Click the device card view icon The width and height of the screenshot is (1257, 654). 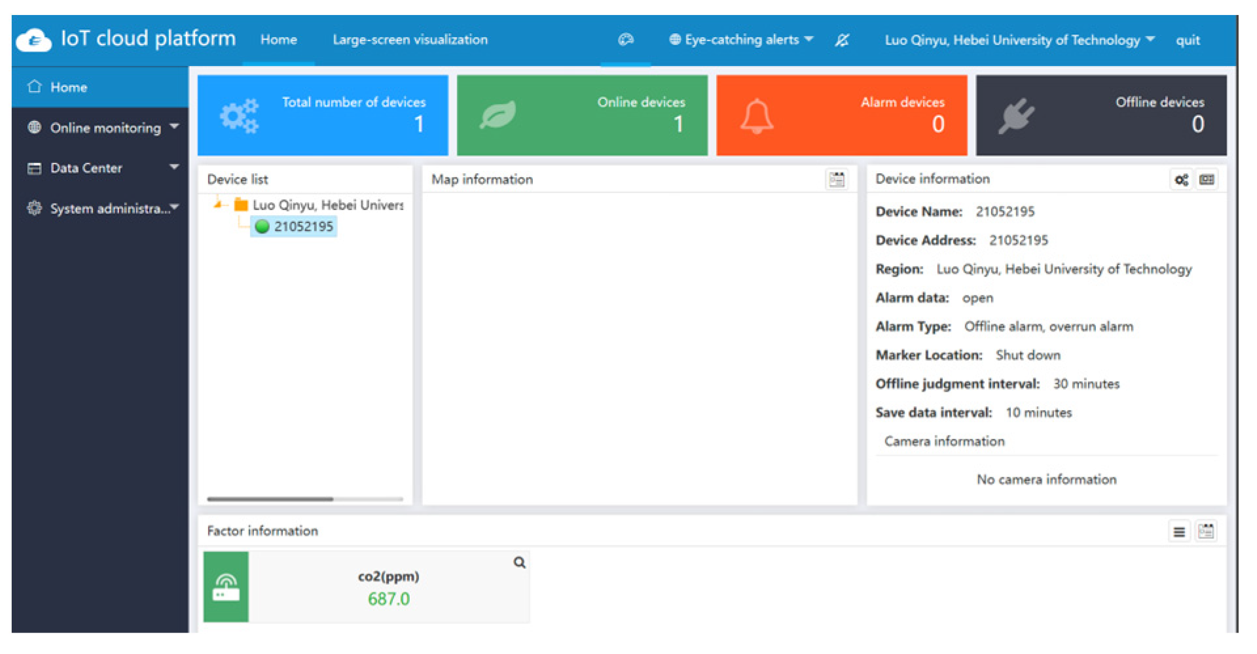(1207, 180)
